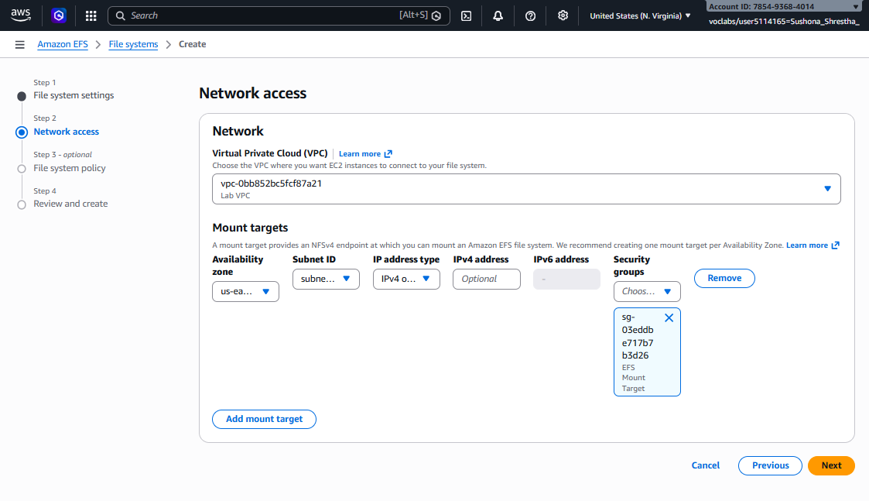Click the Next button
This screenshot has width=869, height=501.
(831, 466)
